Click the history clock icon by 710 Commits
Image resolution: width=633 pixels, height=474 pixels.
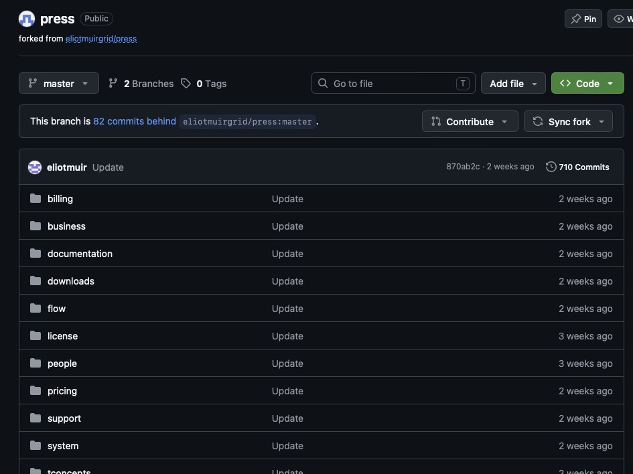(x=551, y=167)
